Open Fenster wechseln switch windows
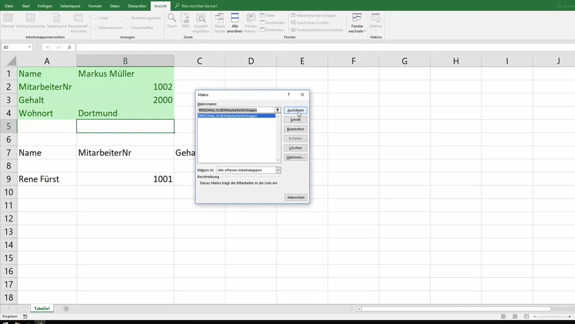Viewport: 575px width, 324px height. click(x=357, y=23)
